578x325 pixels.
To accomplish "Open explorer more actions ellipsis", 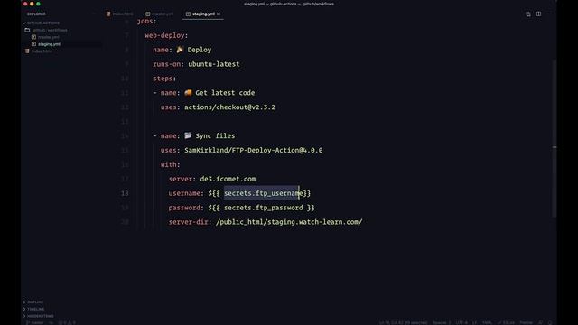I will point(94,14).
